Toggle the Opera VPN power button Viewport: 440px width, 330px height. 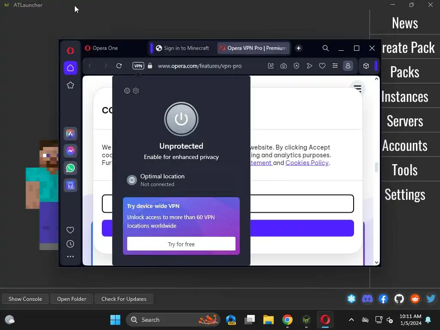(x=181, y=119)
